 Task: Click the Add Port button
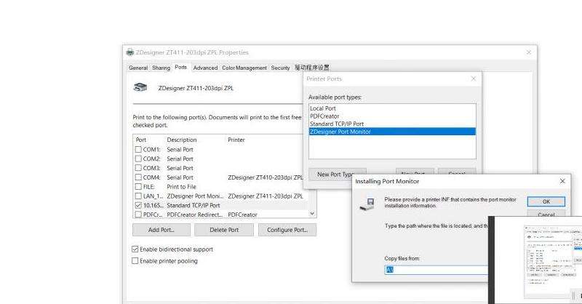click(x=161, y=230)
